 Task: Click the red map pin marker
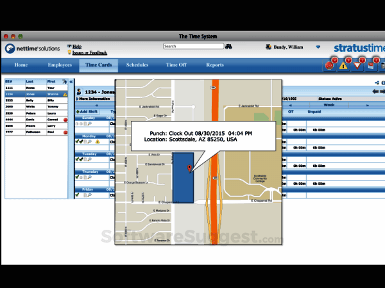[x=189, y=168]
